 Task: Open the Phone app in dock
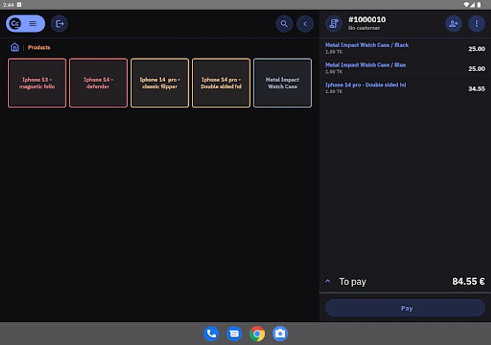211,333
